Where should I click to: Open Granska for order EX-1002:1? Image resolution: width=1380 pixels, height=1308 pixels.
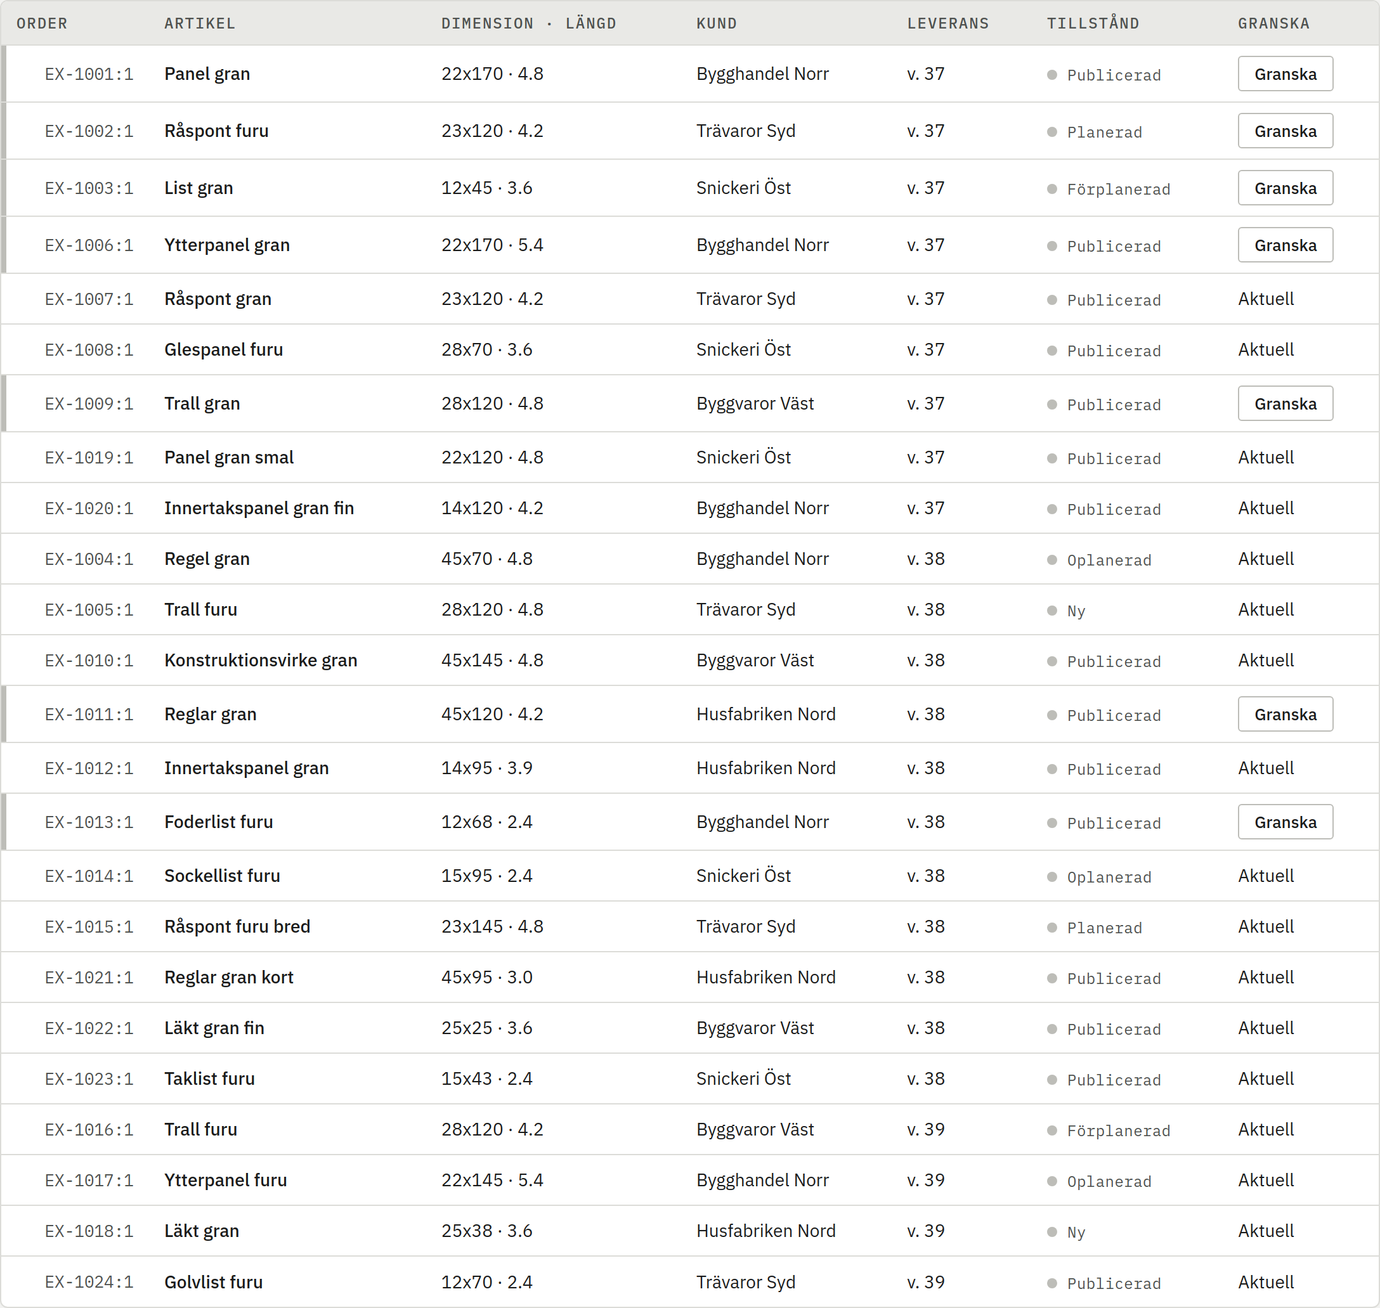(x=1285, y=131)
